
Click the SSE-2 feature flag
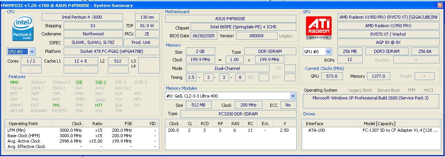pos(101,82)
